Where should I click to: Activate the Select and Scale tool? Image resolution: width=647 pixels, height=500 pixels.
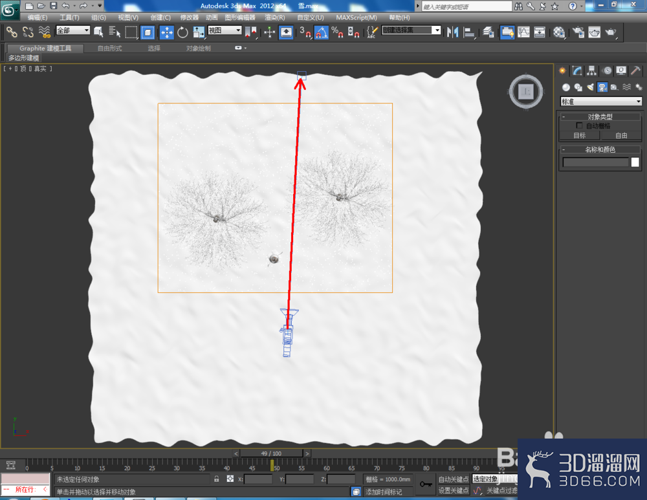coord(199,32)
